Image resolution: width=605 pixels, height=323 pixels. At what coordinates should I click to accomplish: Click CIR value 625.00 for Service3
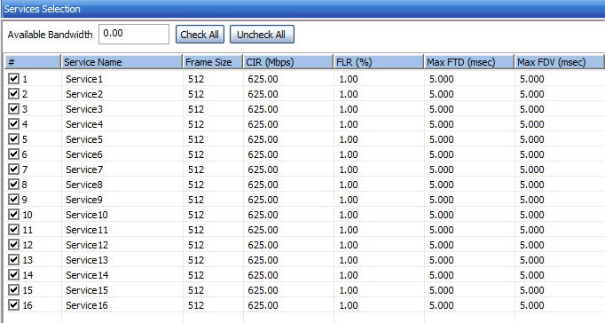pos(288,109)
